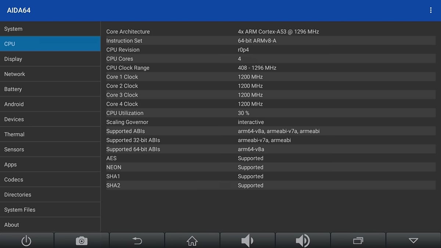Open the three-dot overflow menu
This screenshot has width=441, height=248.
(431, 10)
